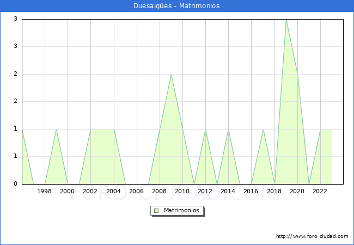Click the green Matrimonios legend color box

point(156,210)
